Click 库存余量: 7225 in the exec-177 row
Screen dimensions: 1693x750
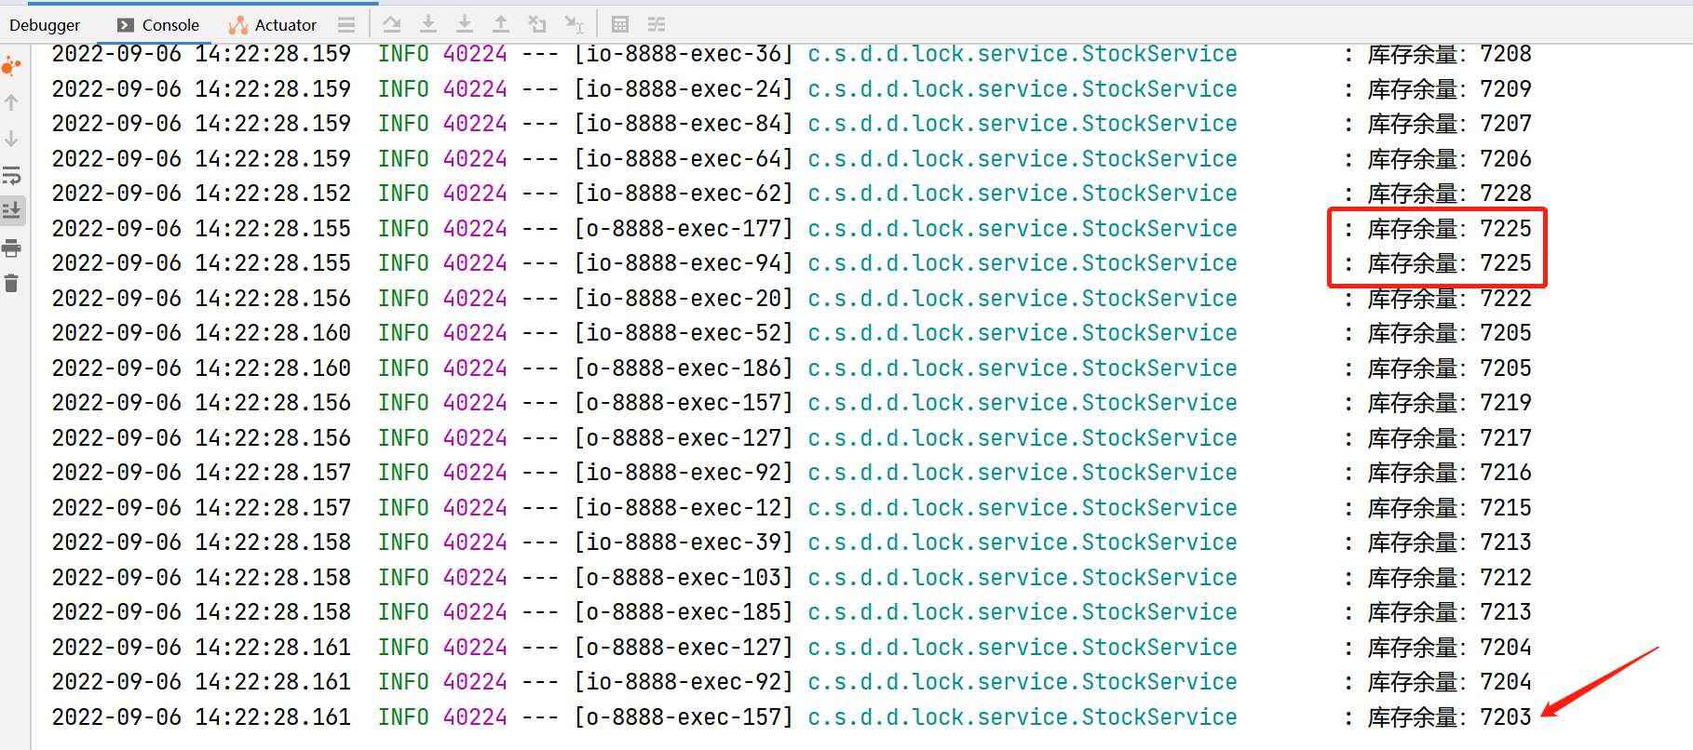[x=1449, y=229]
